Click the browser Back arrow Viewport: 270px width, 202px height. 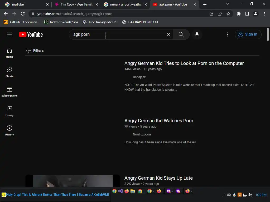pos(6,14)
